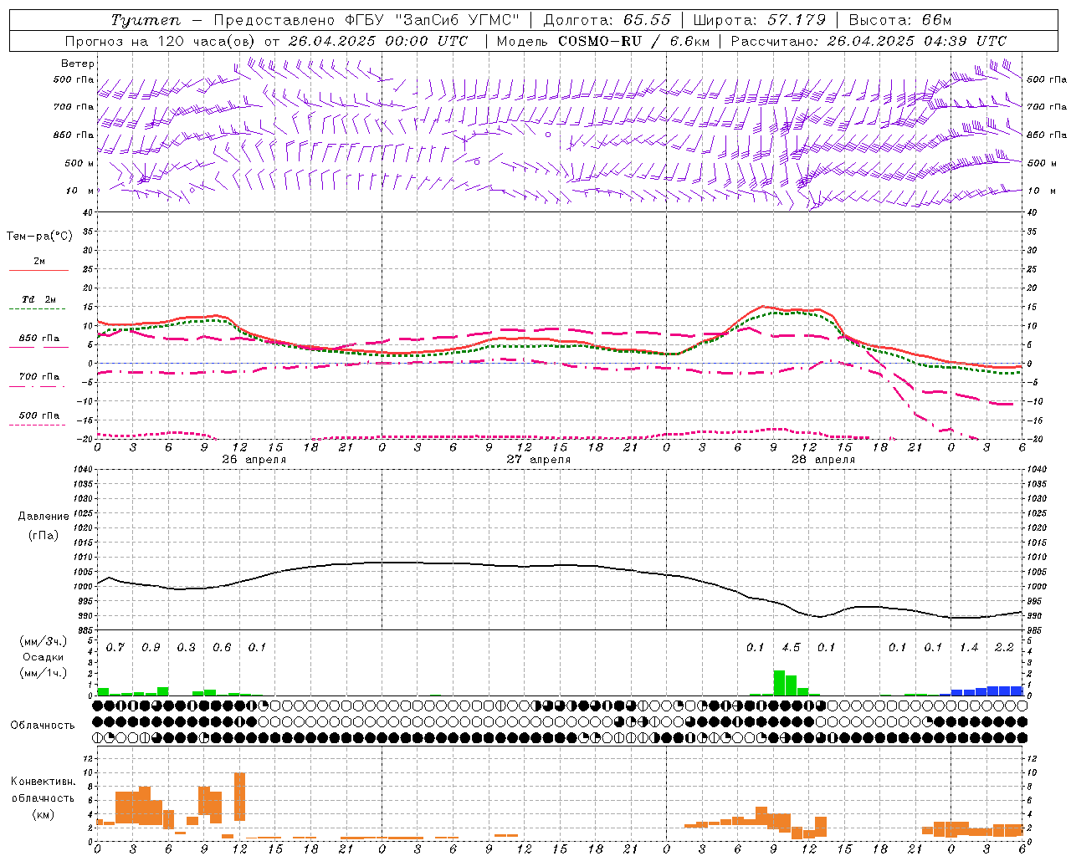Click the precipitation value "0.7"
Viewport: 1071px width, 856px height.
pyautogui.click(x=115, y=648)
